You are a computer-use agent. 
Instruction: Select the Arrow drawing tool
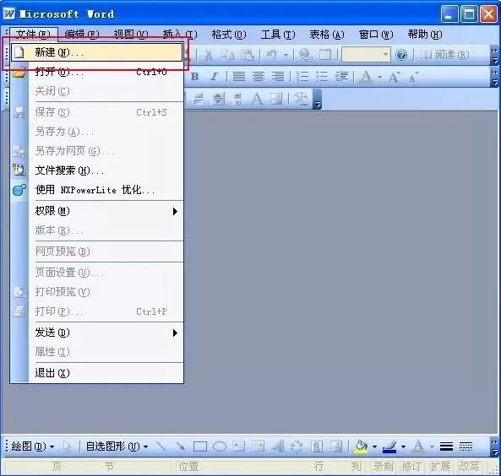tap(181, 446)
